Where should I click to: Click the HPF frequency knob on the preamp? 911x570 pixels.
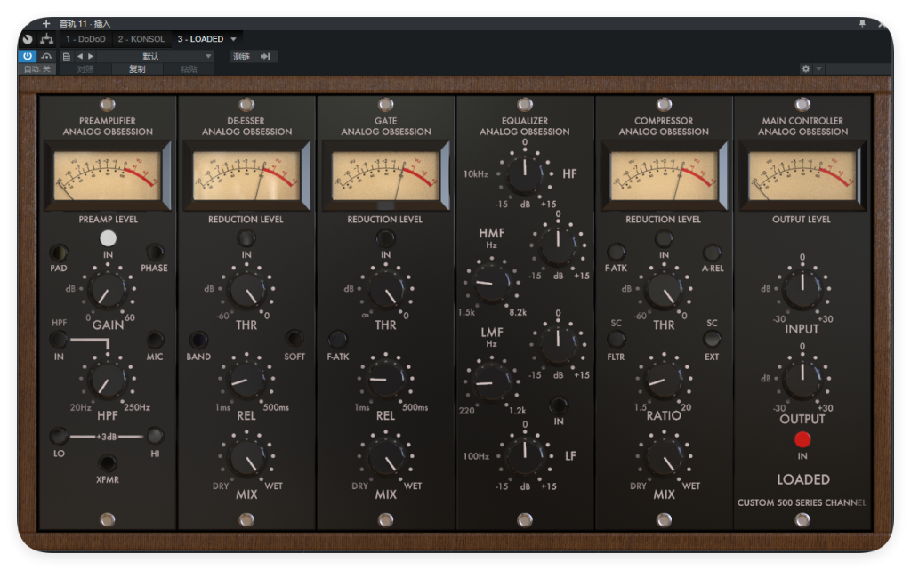click(107, 381)
